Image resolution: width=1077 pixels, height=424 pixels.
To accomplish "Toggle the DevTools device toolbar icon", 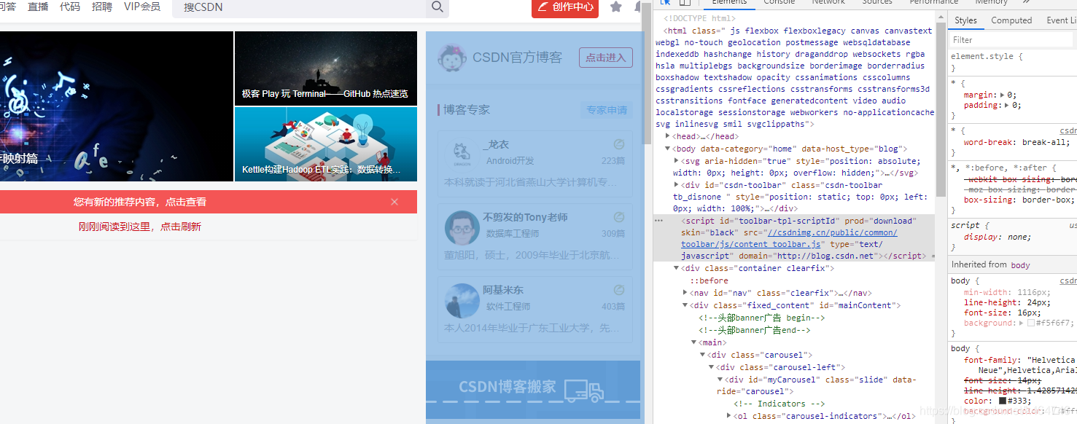I will (x=685, y=2).
